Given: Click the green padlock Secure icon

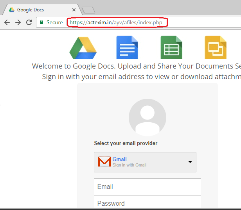Looking at the screenshot, I should [41, 22].
